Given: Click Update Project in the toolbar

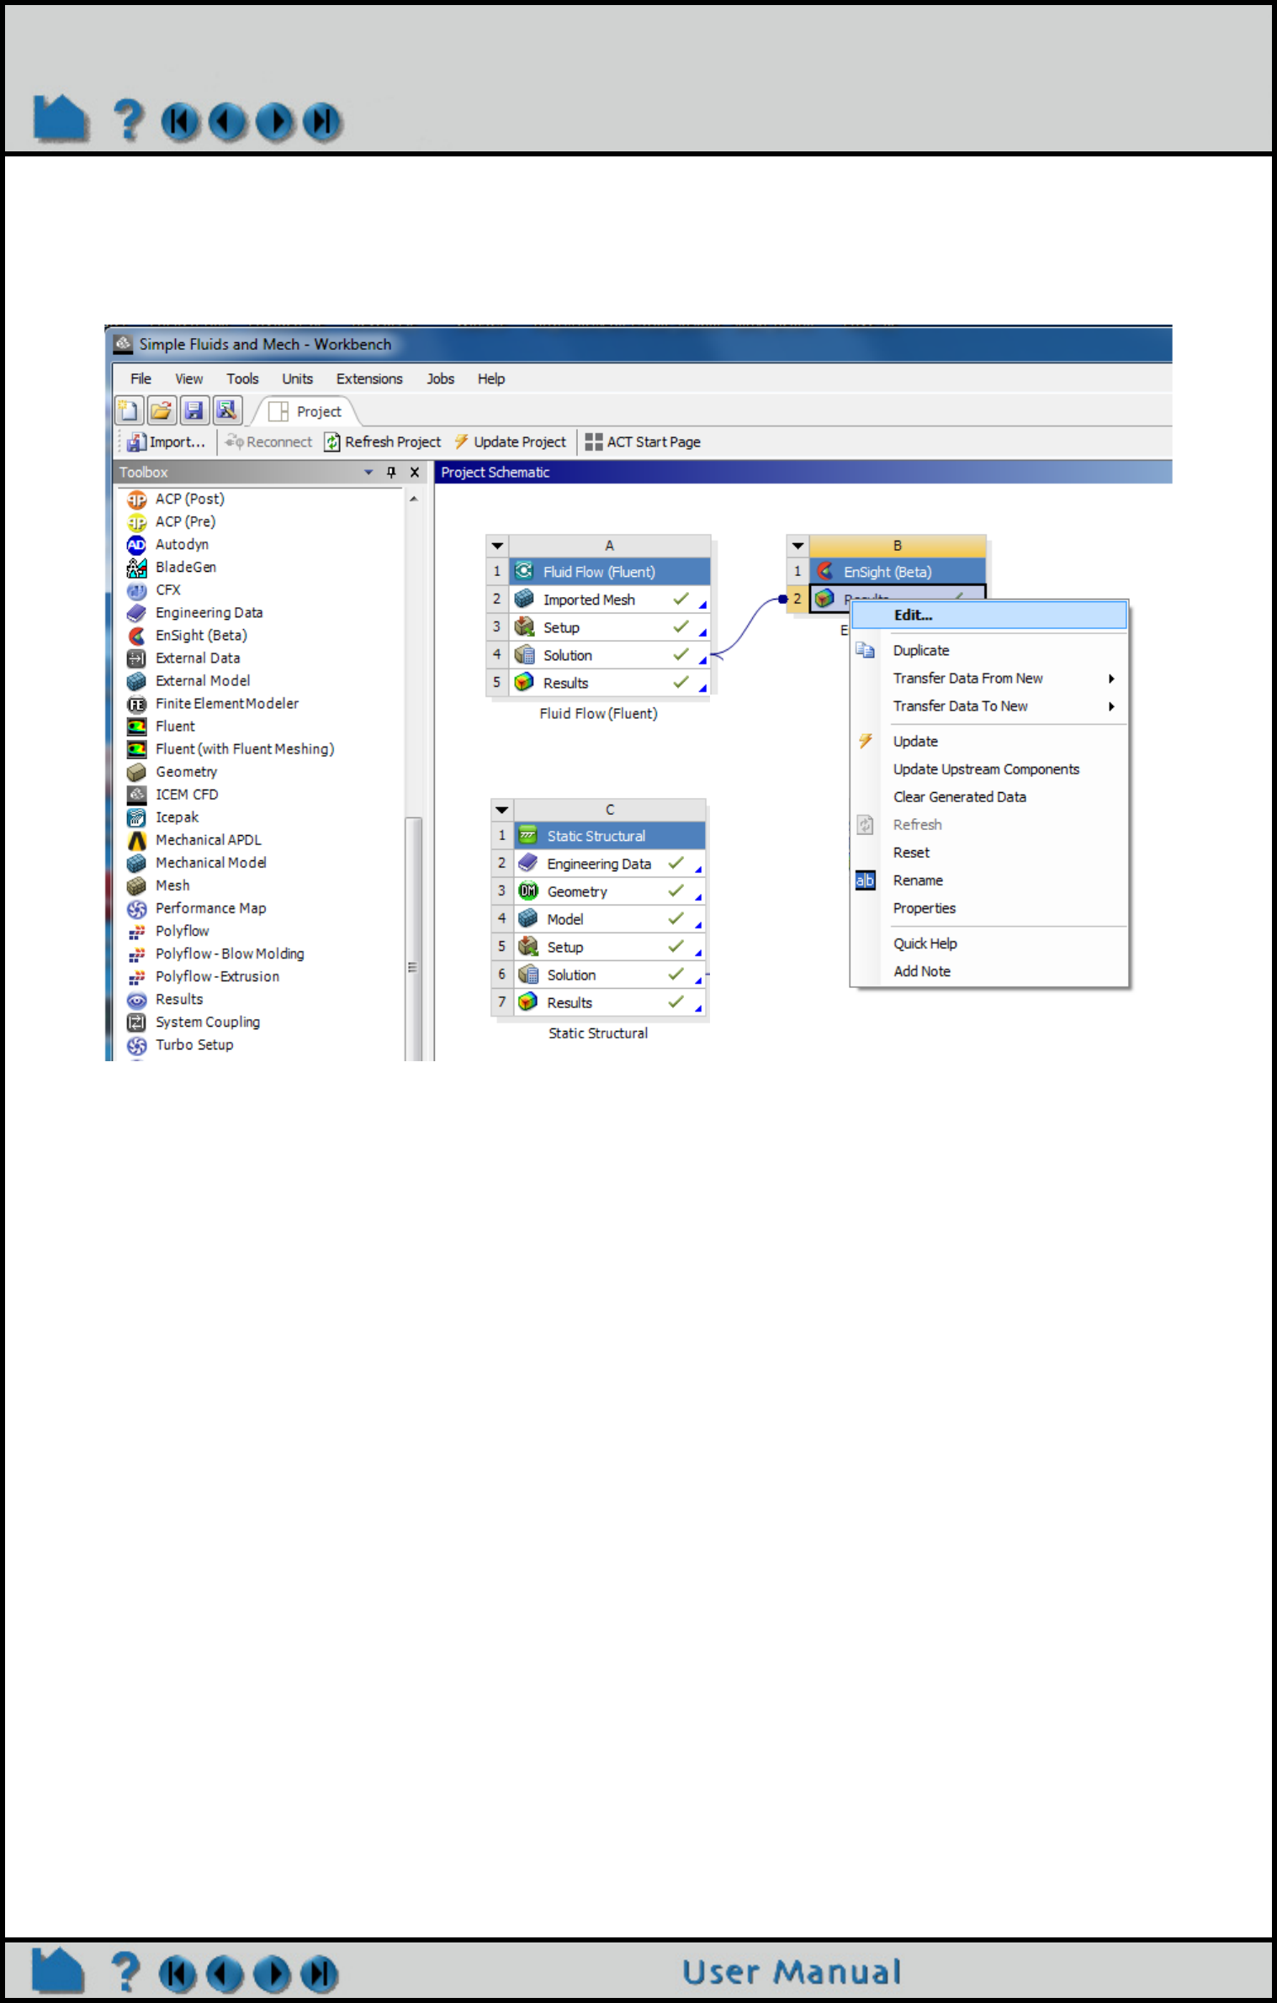Looking at the screenshot, I should click(x=511, y=442).
